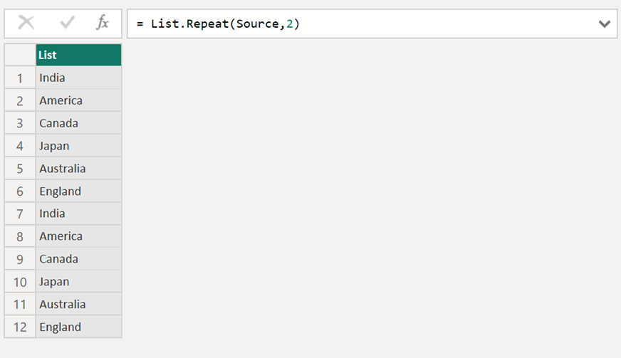Select the Canada cell in row 9

(x=78, y=259)
